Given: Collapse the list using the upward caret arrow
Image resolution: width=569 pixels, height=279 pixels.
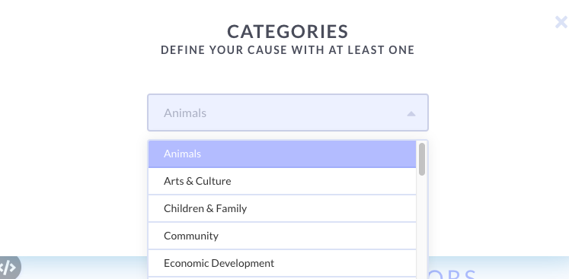Looking at the screenshot, I should pyautogui.click(x=411, y=114).
